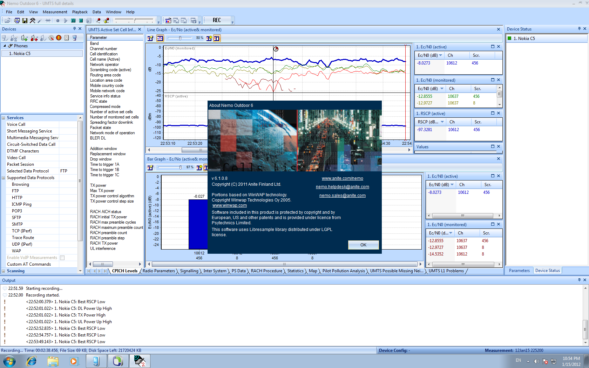Open the document list icon in Devices
Screen dimensions: 589x368
pyautogui.click(x=67, y=38)
